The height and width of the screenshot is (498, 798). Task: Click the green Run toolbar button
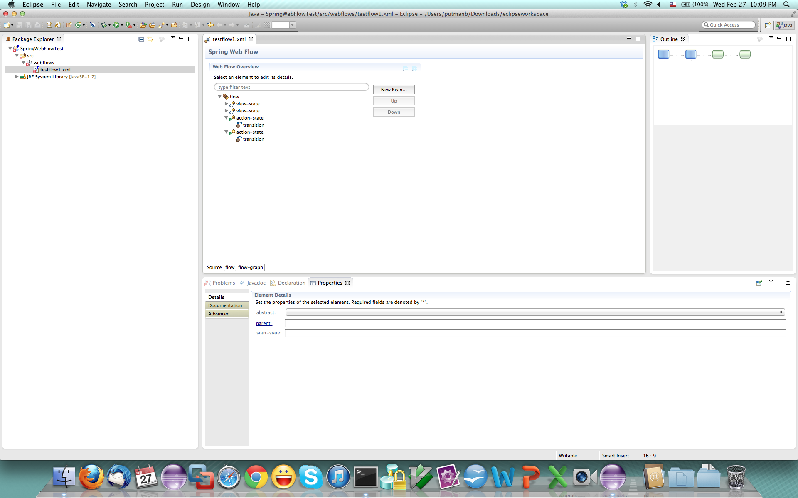pos(116,25)
